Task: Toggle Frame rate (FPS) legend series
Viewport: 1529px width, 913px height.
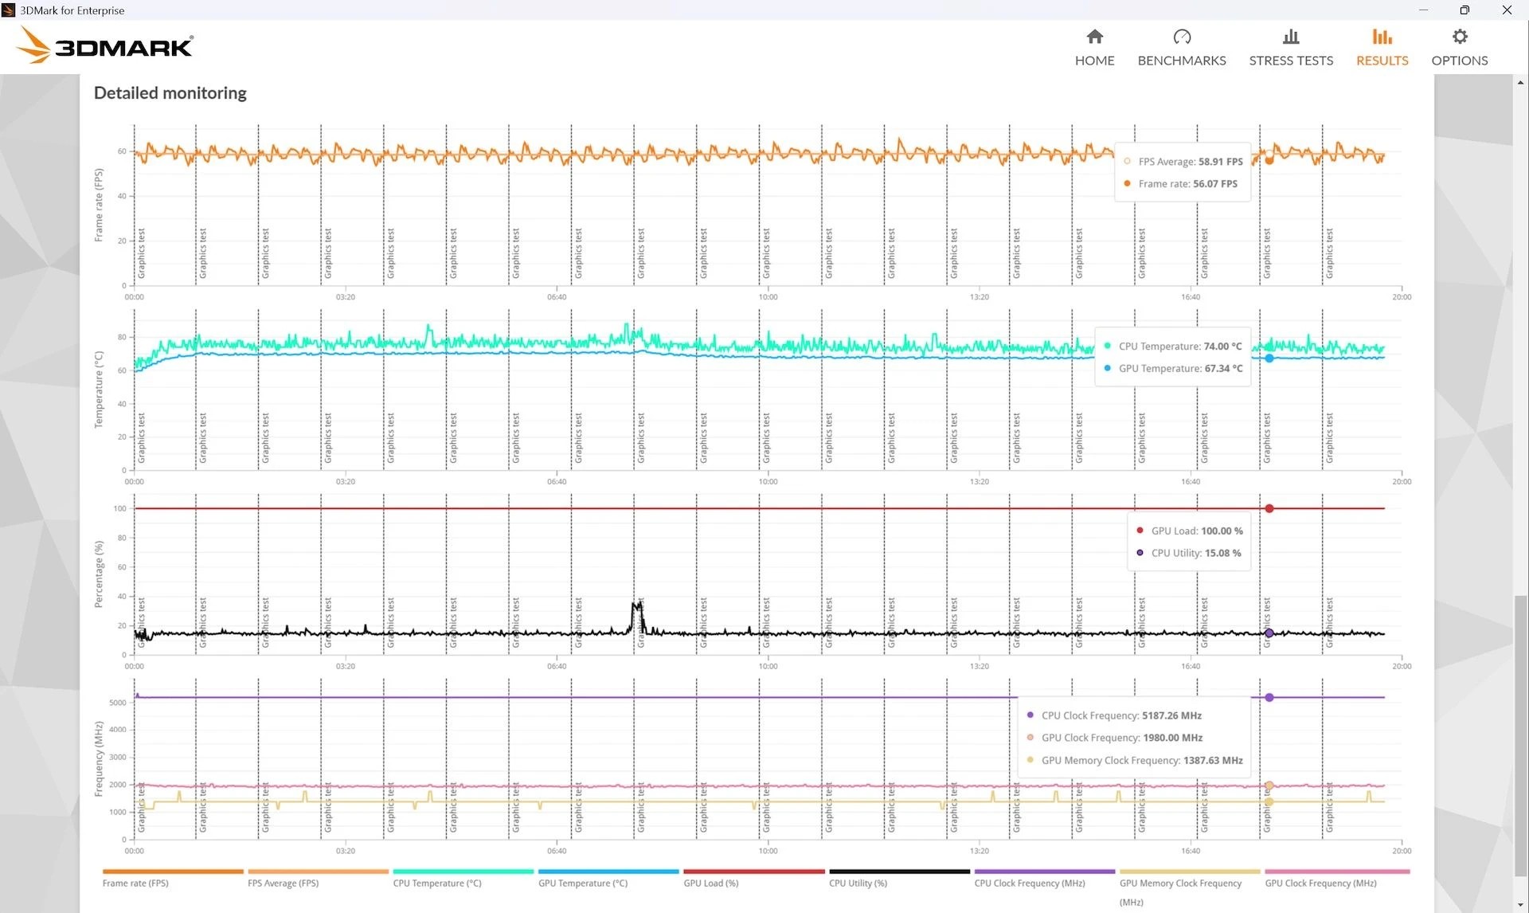Action: 135,883
